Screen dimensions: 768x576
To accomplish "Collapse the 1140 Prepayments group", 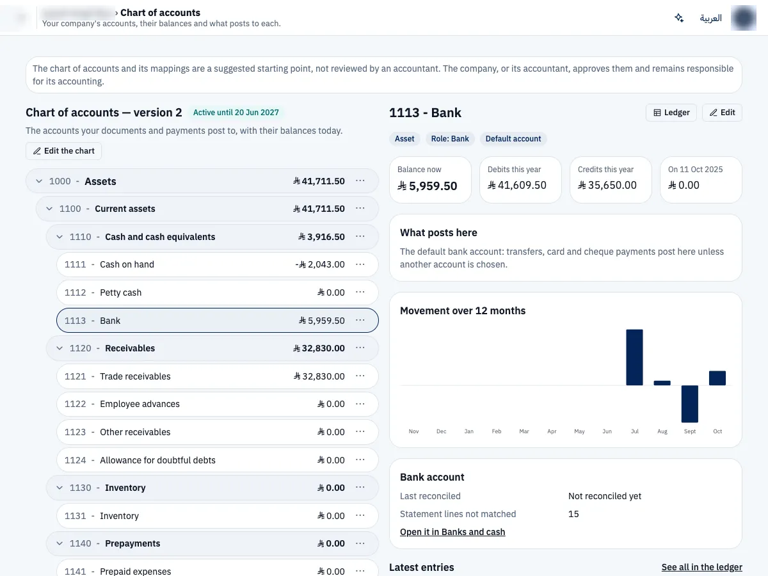I will point(60,543).
